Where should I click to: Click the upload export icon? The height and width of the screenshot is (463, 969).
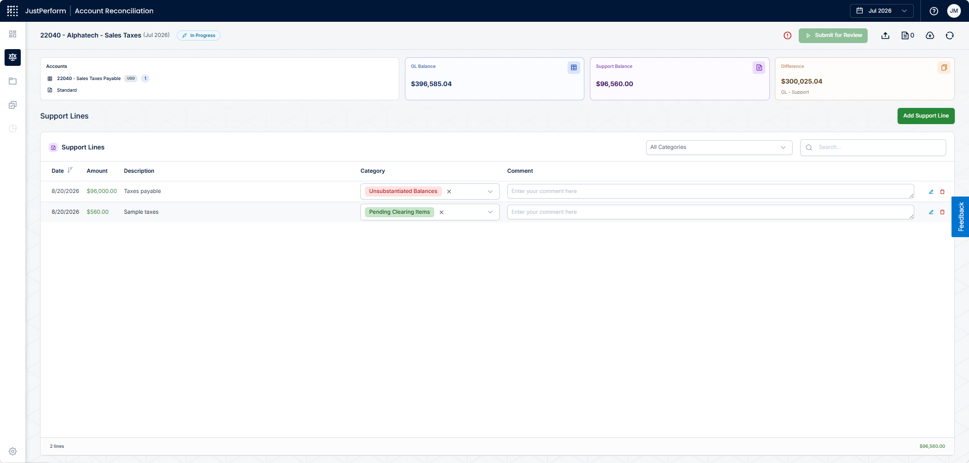coord(885,35)
